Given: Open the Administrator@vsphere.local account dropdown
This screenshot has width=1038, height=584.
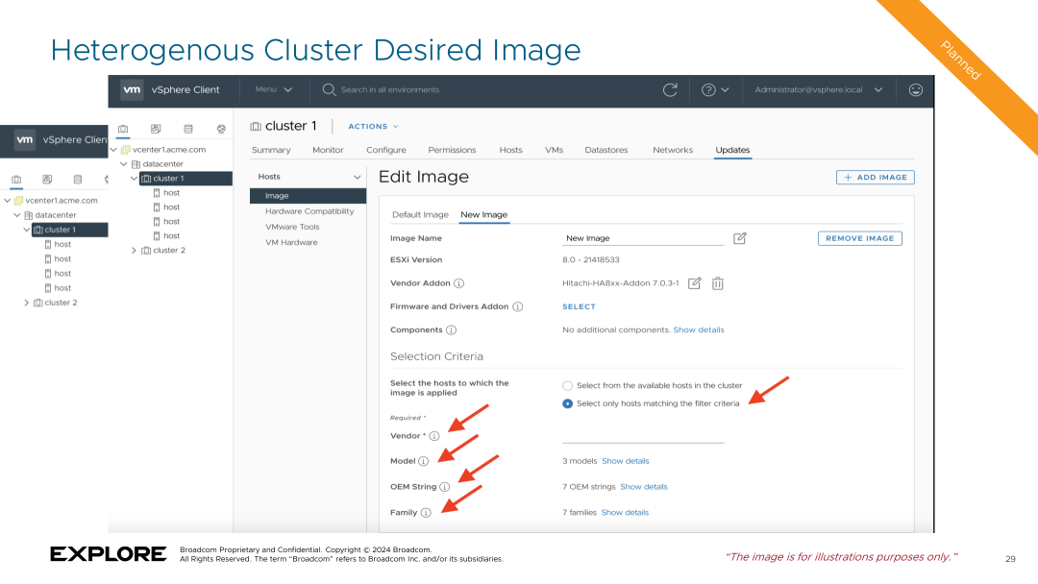Looking at the screenshot, I should [818, 90].
